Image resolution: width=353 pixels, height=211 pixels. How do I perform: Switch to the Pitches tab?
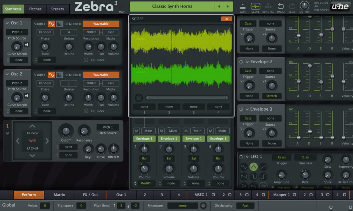(36, 9)
